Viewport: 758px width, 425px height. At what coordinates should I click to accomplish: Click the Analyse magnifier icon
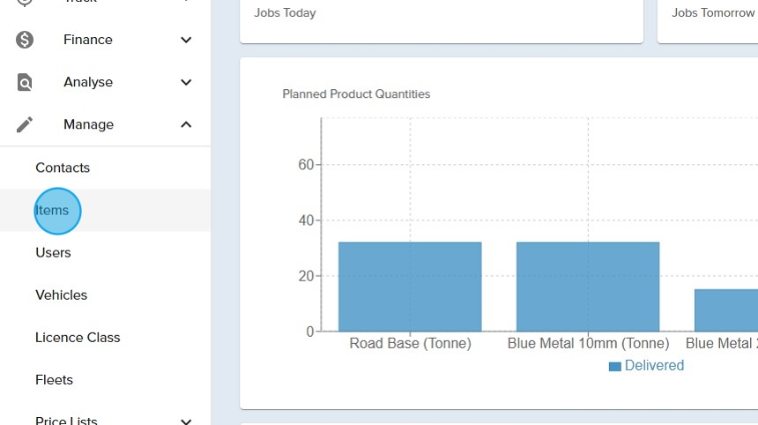point(25,82)
